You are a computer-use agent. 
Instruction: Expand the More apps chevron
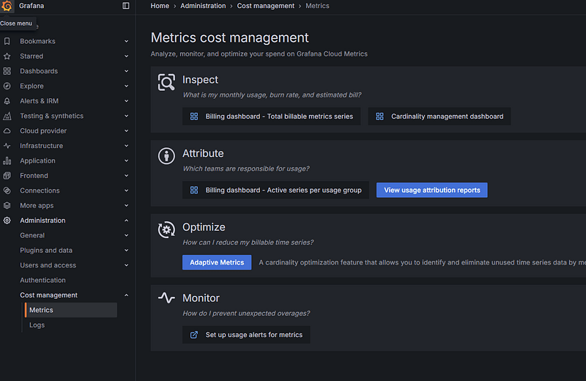tap(126, 206)
